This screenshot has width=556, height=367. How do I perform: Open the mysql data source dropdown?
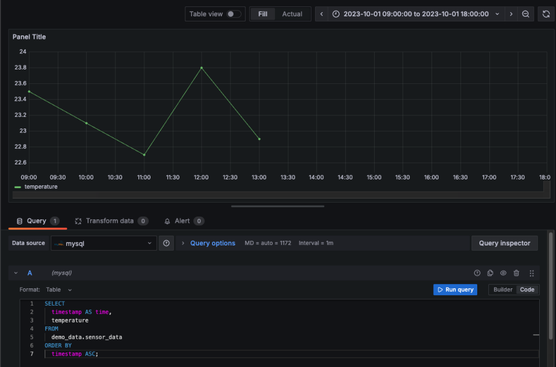pyautogui.click(x=103, y=243)
